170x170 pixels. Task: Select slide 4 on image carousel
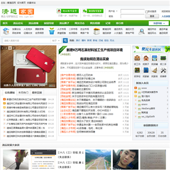pyautogui.click(x=14, y=48)
